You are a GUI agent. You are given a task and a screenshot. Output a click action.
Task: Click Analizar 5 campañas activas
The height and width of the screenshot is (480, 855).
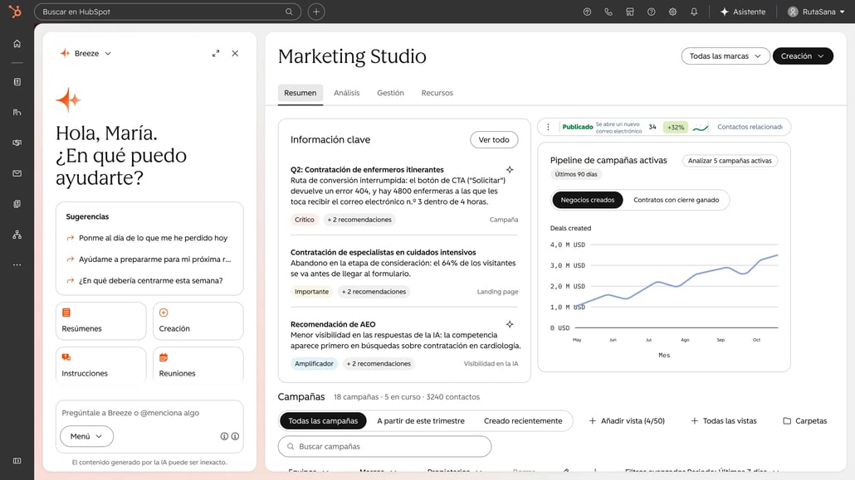pos(730,161)
